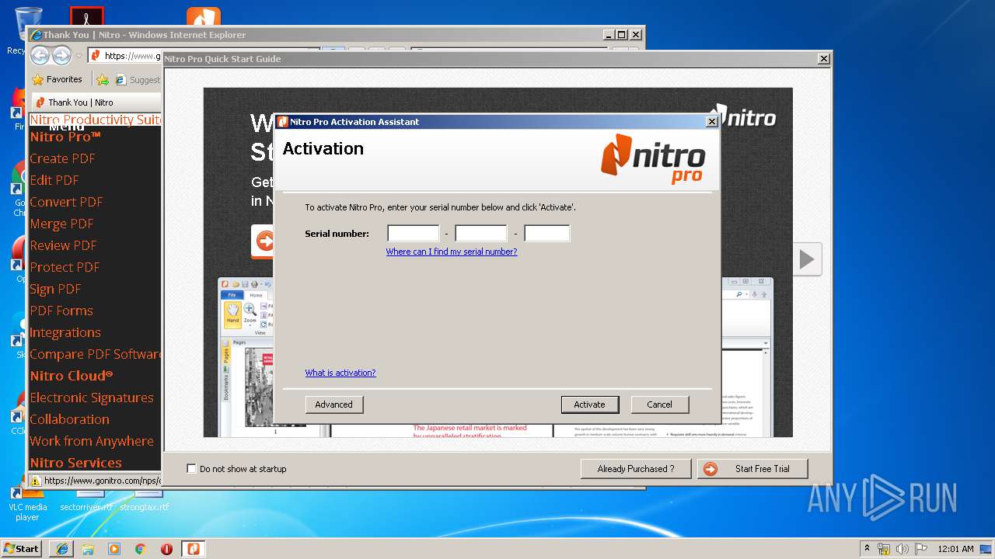Open the Favorites button in Internet Explorer

coord(57,79)
